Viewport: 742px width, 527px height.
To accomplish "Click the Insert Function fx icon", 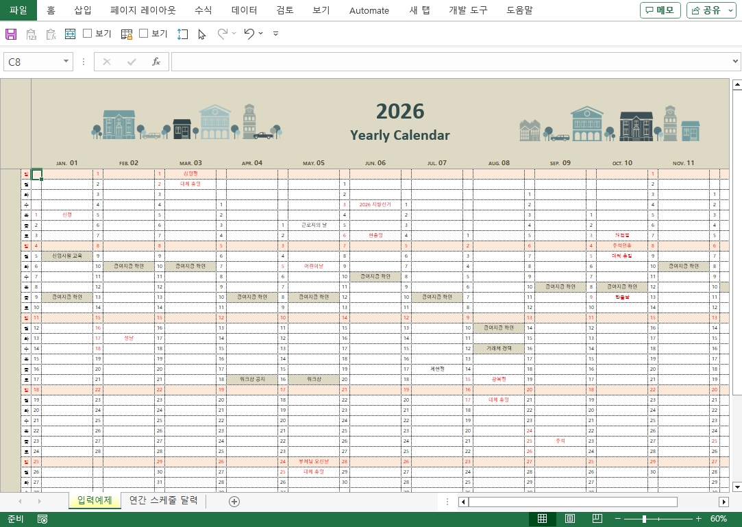I will click(156, 62).
